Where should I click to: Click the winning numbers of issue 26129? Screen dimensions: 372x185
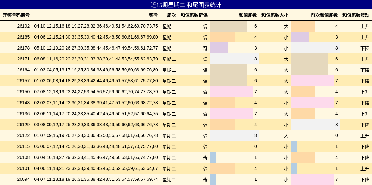coord(96,125)
